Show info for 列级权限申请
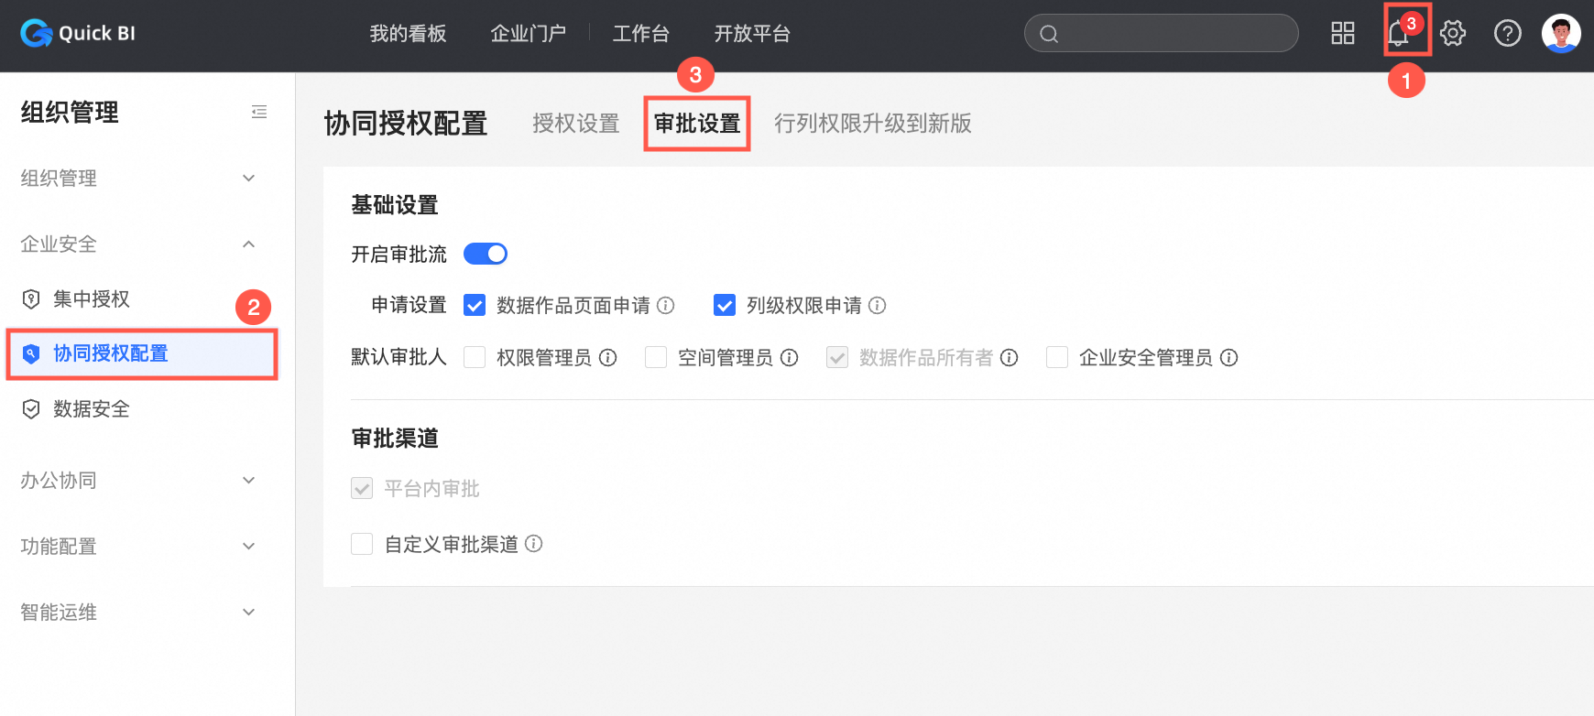The image size is (1594, 716). 878,305
